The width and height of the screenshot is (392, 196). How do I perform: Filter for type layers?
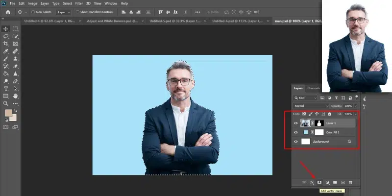point(336,98)
